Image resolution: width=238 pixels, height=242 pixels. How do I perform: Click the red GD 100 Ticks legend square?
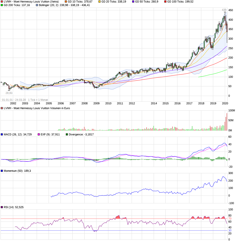coord(165,2)
